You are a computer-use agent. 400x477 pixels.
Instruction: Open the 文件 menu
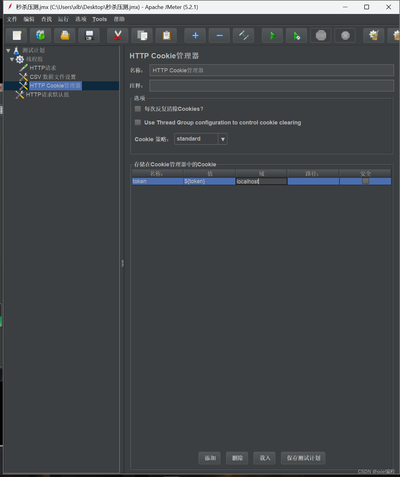point(12,19)
